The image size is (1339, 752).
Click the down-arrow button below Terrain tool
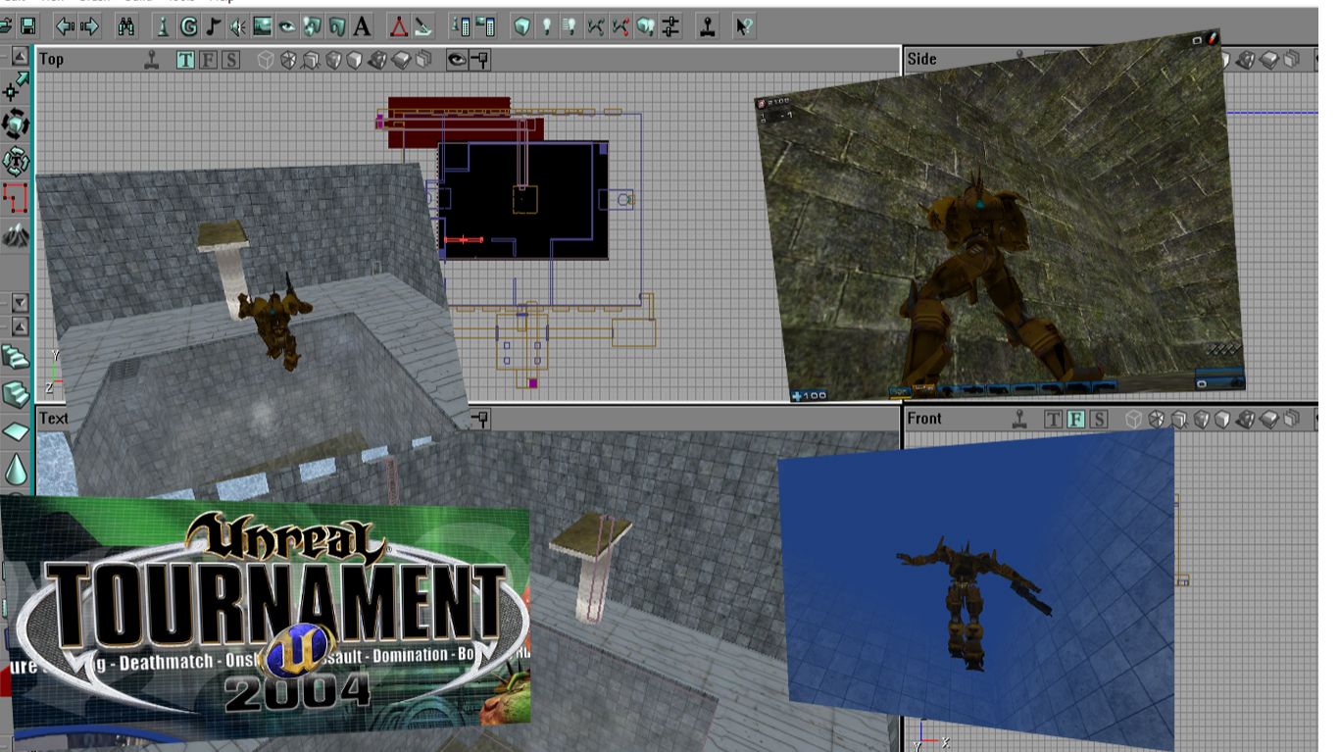20,303
